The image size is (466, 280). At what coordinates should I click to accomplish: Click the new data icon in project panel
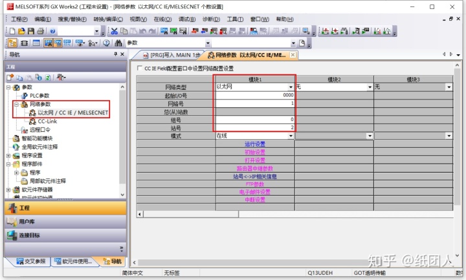10,78
